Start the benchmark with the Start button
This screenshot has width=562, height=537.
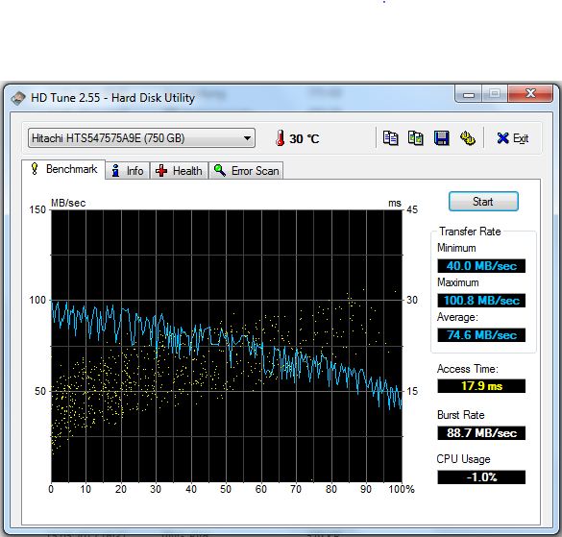[x=483, y=202]
